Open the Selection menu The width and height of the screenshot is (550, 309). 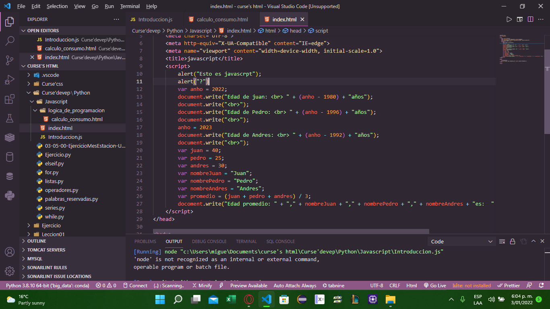[57, 6]
